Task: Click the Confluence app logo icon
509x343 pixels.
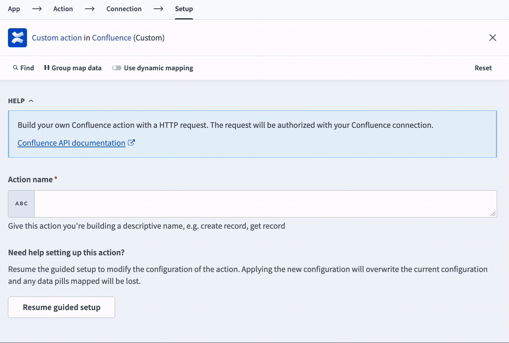Action: coord(17,38)
